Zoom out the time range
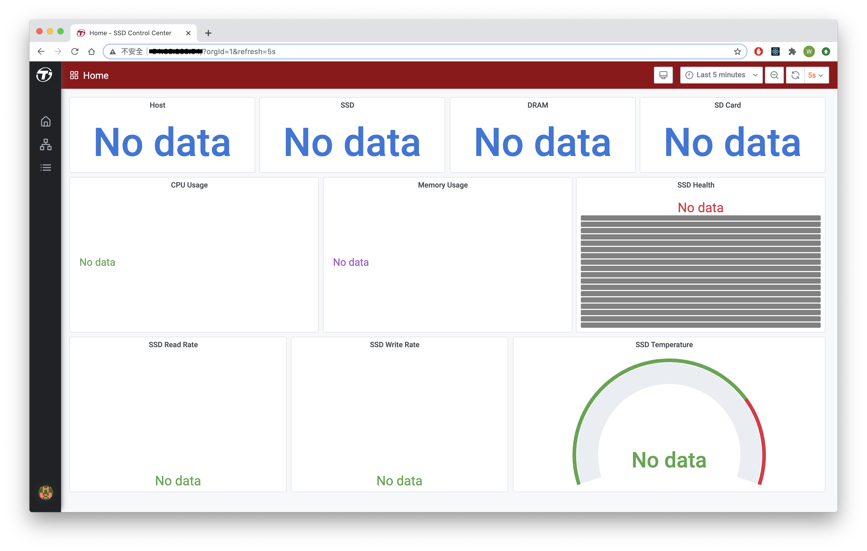Image resolution: width=867 pixels, height=551 pixels. pos(774,75)
